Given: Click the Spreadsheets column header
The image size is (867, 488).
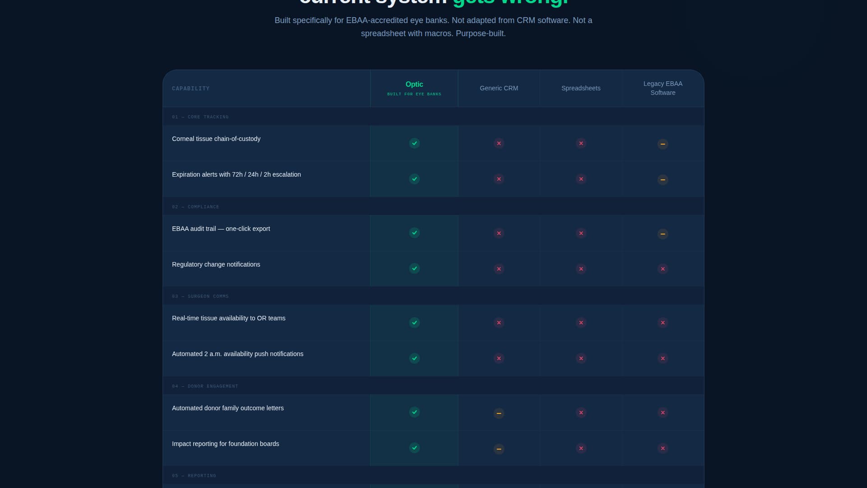Looking at the screenshot, I should 581,88.
